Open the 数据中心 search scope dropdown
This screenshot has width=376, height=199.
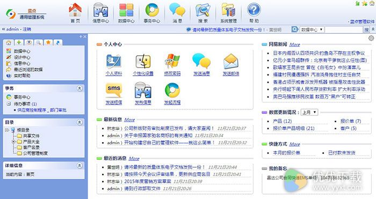(x=312, y=30)
